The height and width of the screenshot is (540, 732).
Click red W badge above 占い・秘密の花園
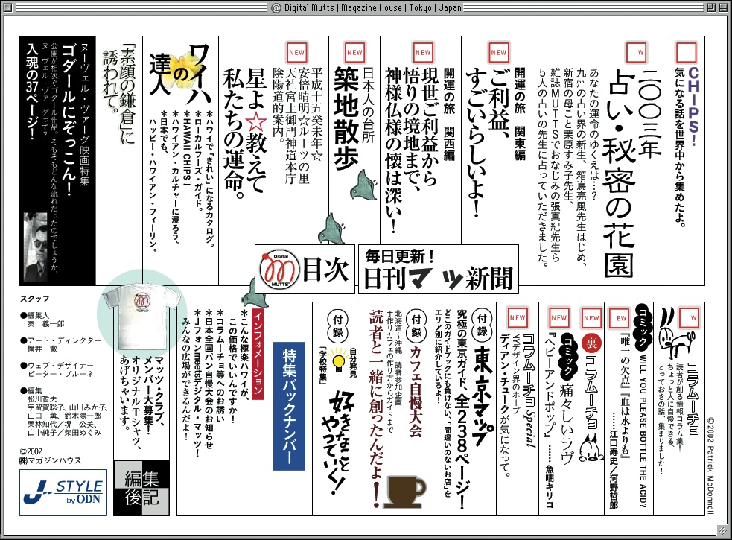click(x=636, y=52)
